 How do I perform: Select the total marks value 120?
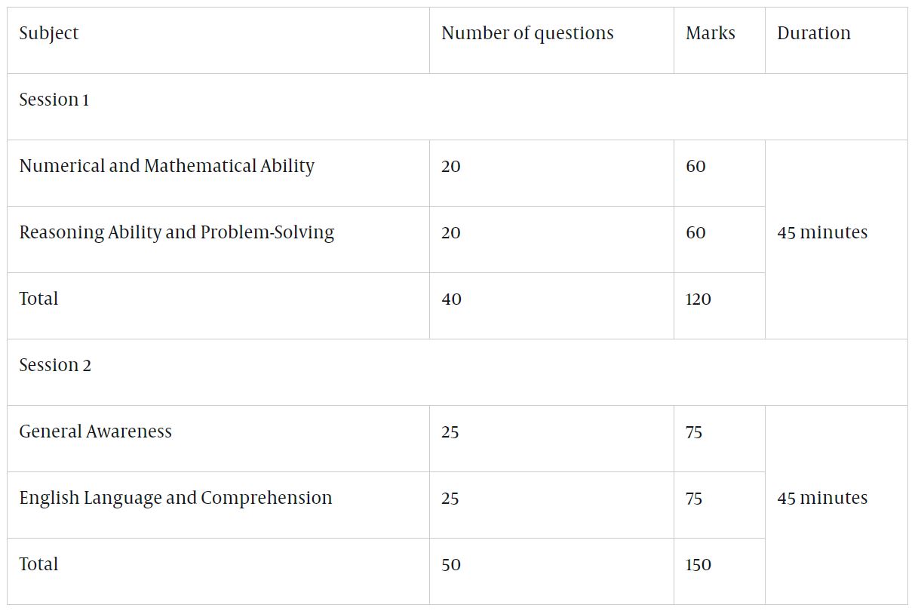pyautogui.click(x=698, y=299)
